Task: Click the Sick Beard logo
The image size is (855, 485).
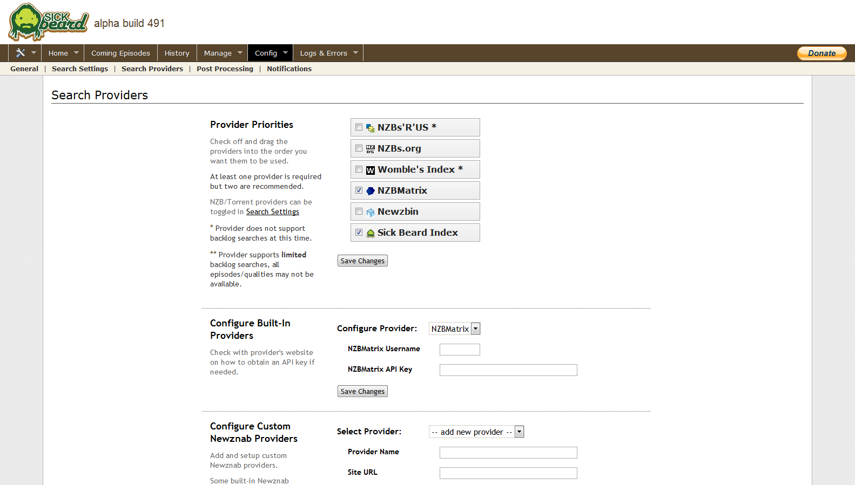Action: click(48, 22)
